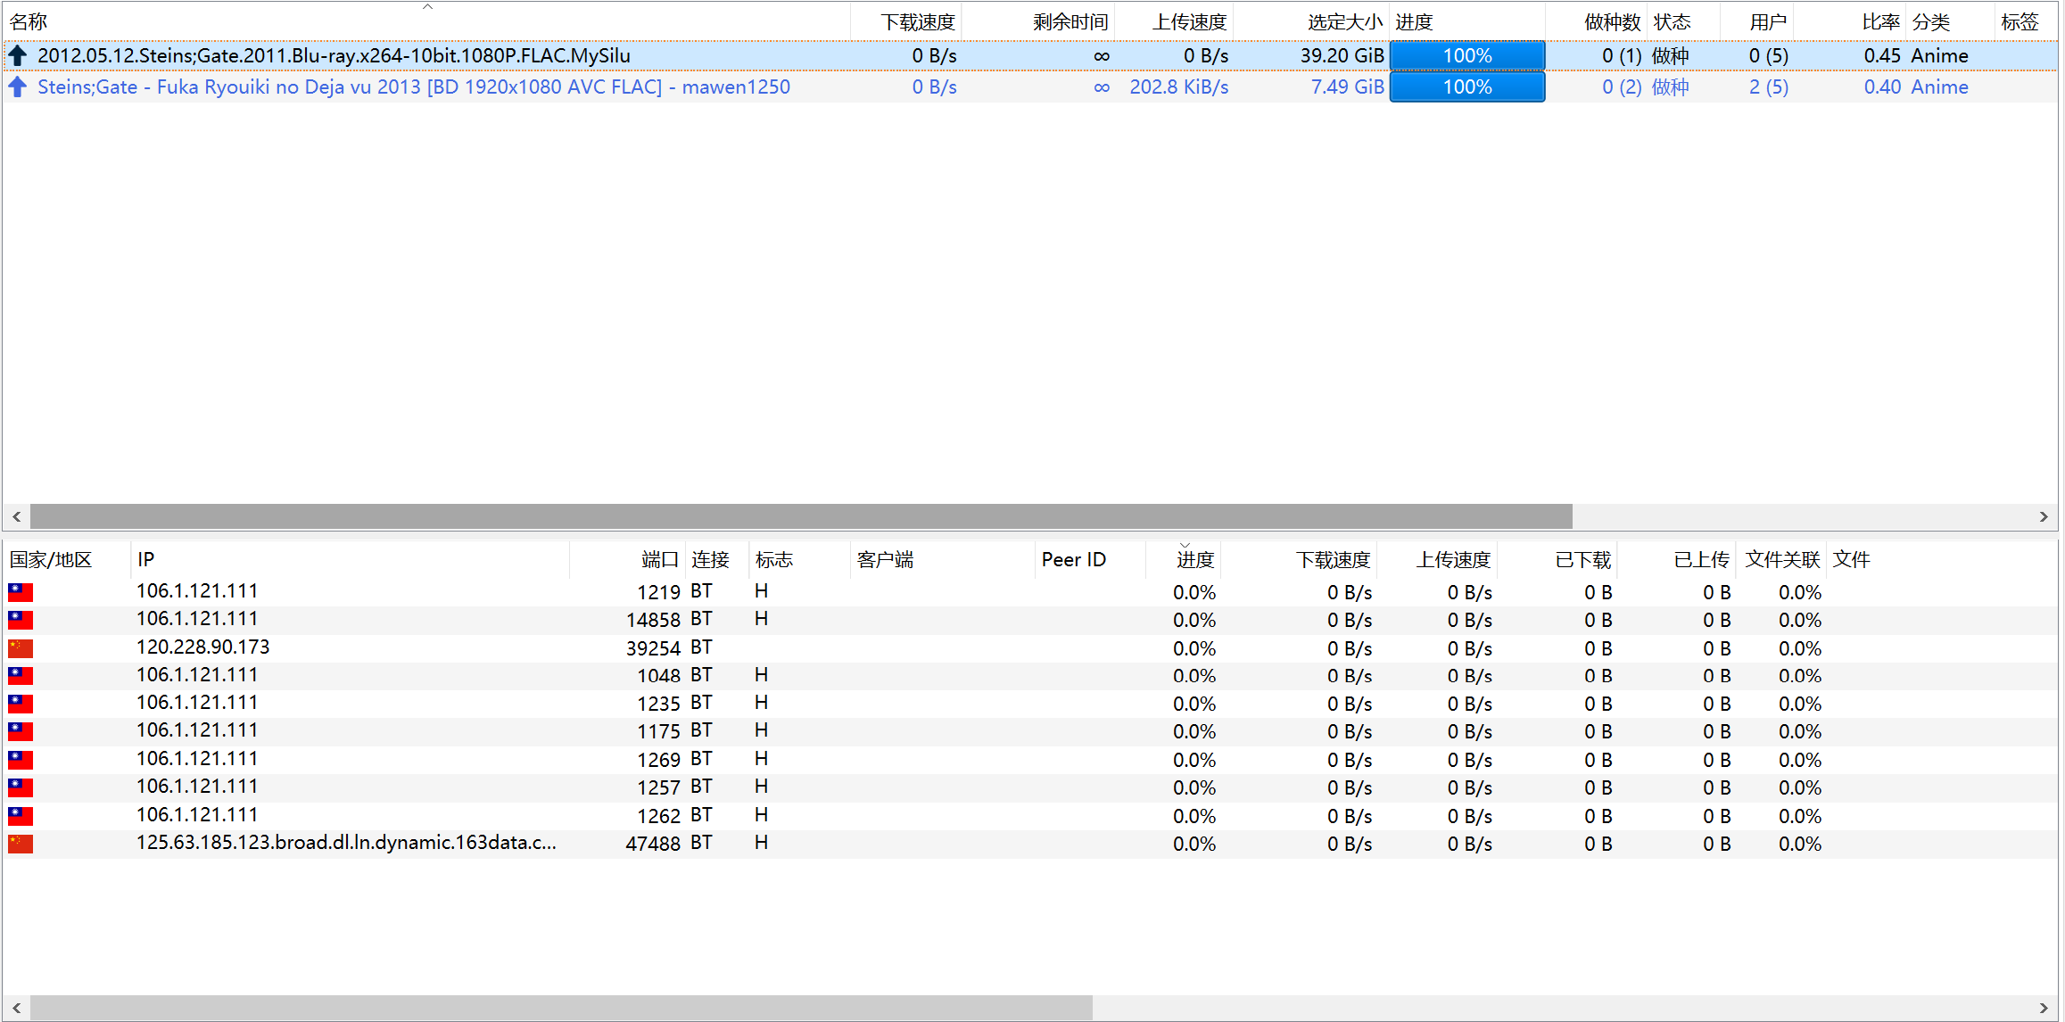Click the 0 (1) seeds value
This screenshot has width=2065, height=1022.
coord(1622,55)
